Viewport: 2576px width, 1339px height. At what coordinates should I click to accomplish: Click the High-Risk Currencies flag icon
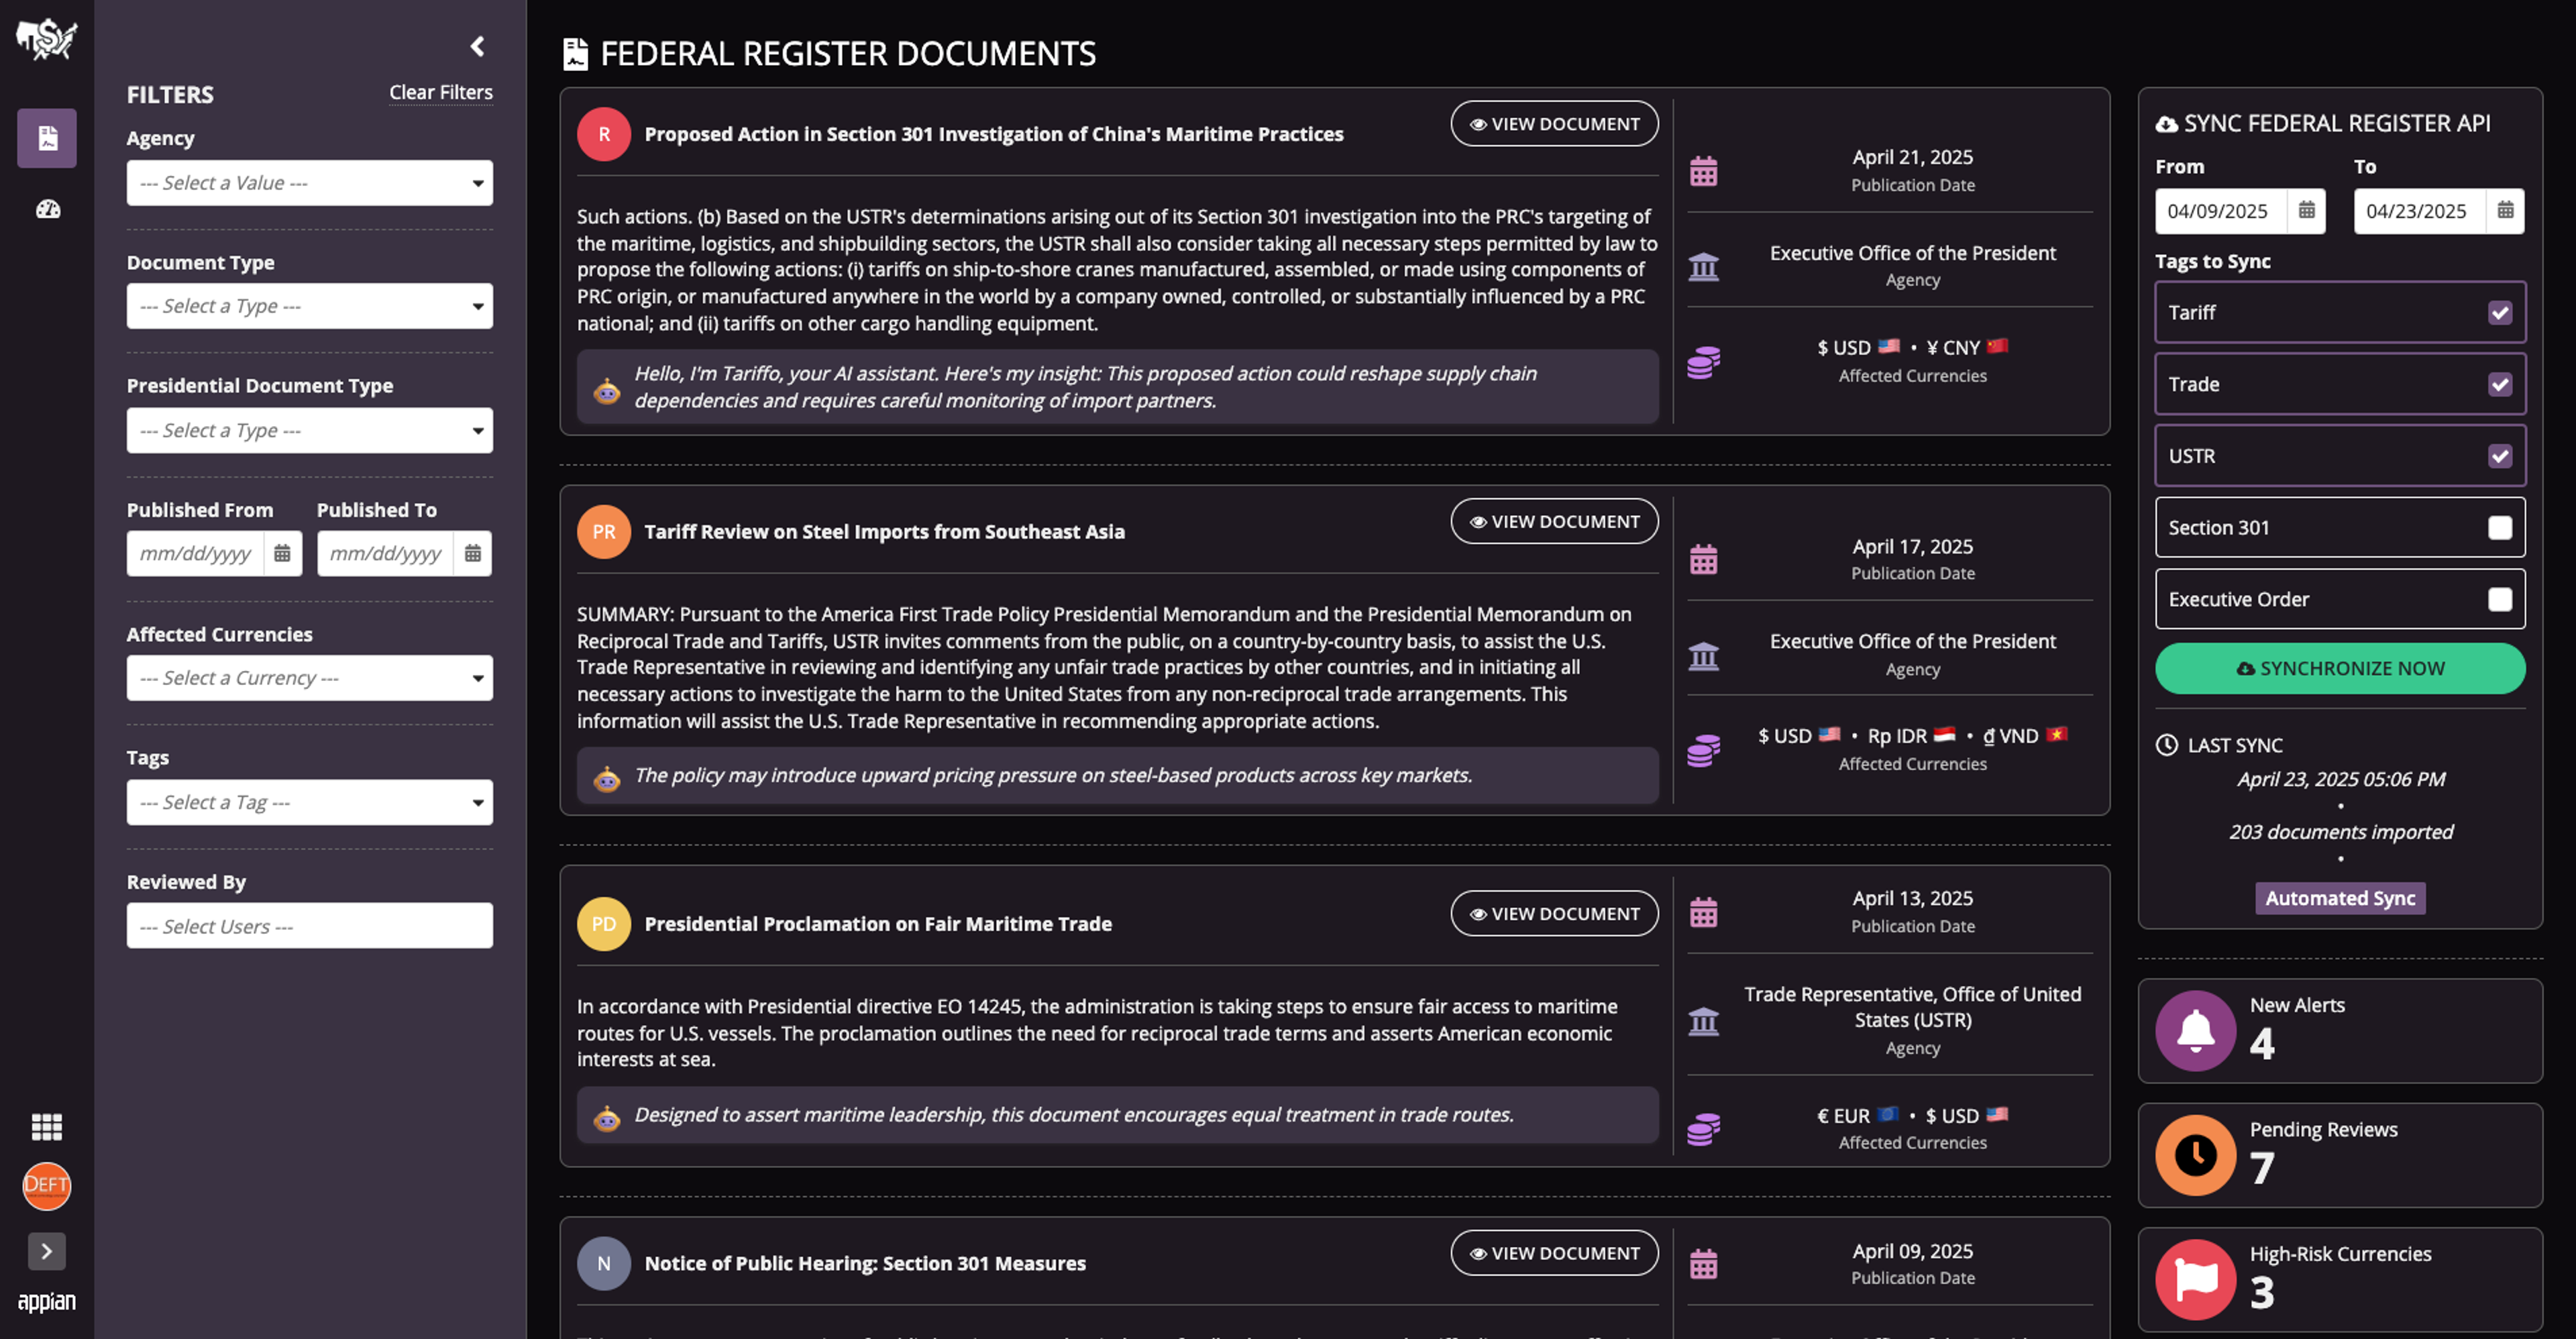2196,1280
